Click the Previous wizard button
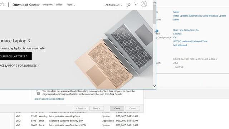The image size is (229, 129). click(81, 108)
